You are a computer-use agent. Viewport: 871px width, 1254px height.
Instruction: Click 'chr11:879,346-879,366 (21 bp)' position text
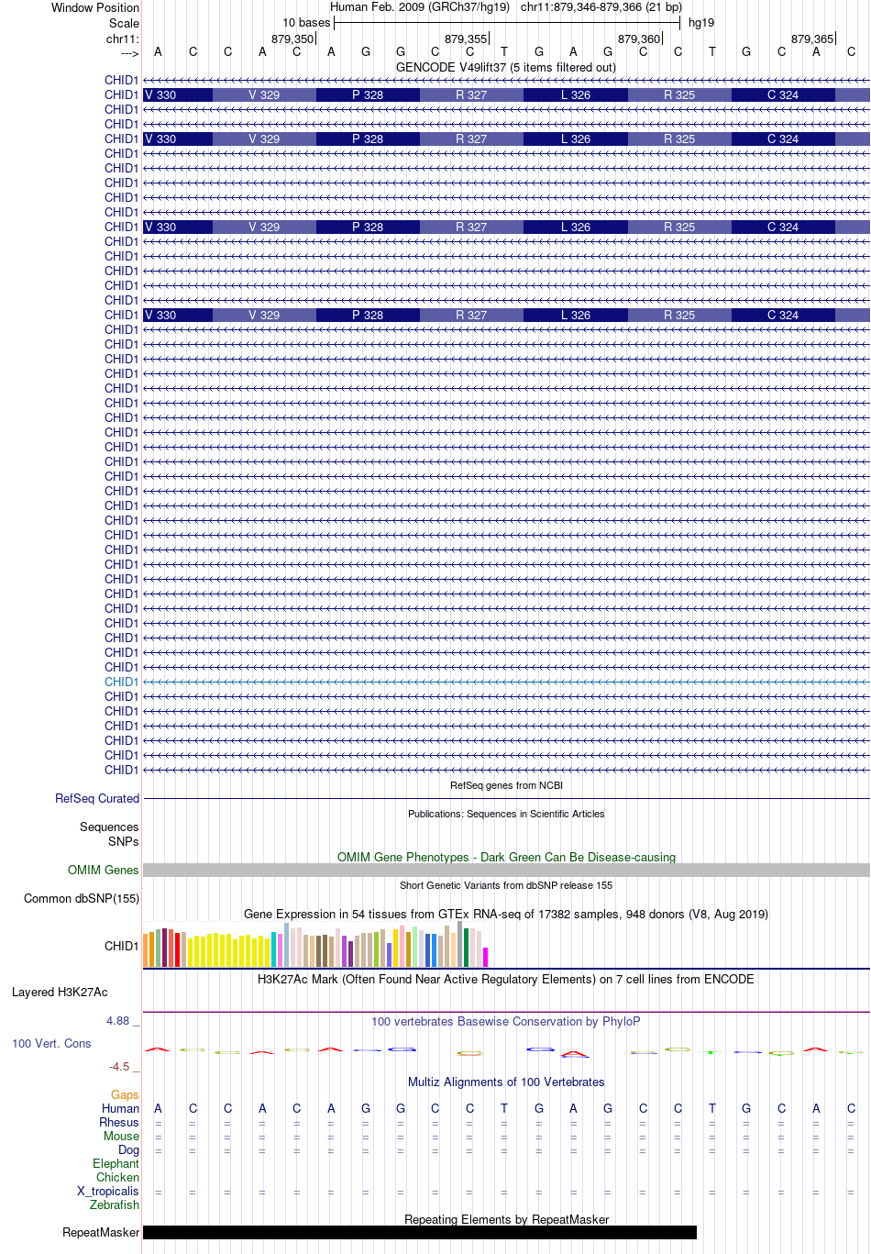(601, 7)
